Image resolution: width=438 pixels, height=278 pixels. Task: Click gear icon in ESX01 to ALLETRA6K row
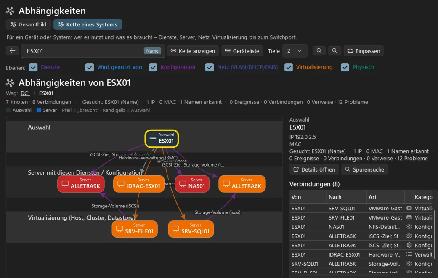409,236
